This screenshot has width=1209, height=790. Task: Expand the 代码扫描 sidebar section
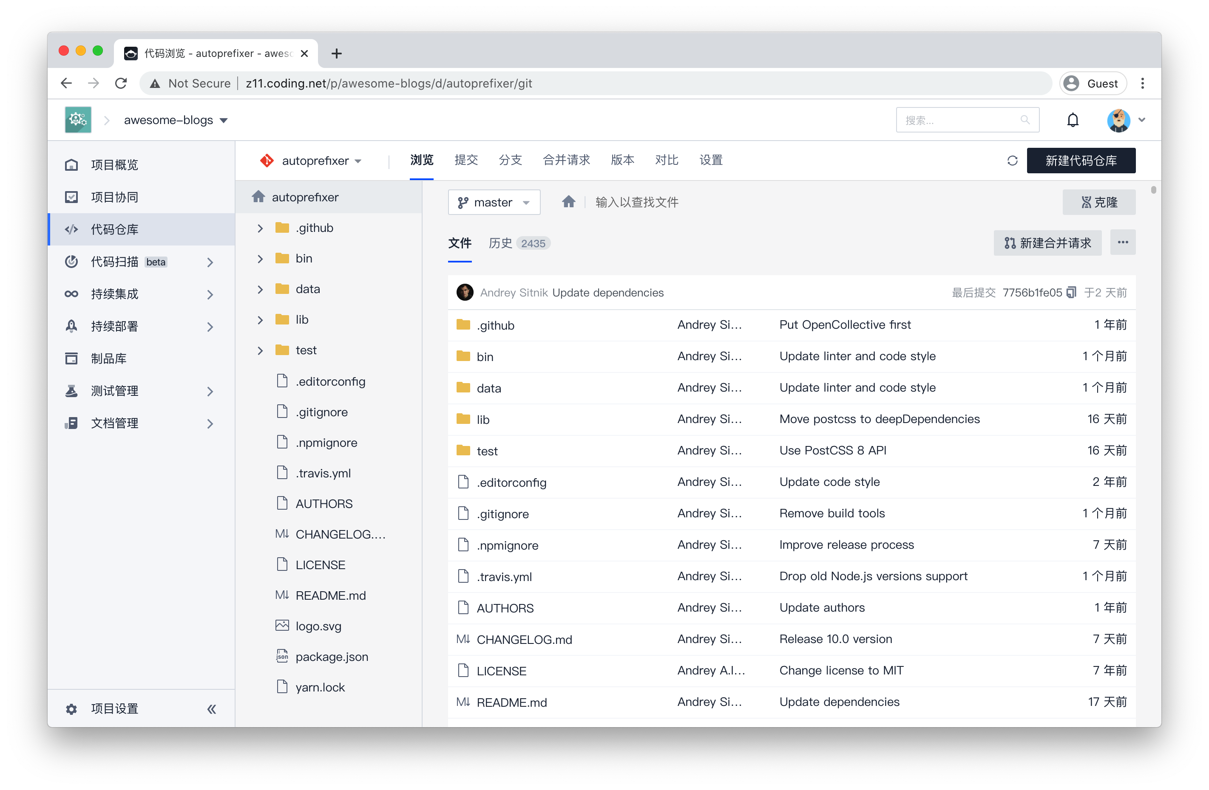(x=210, y=262)
